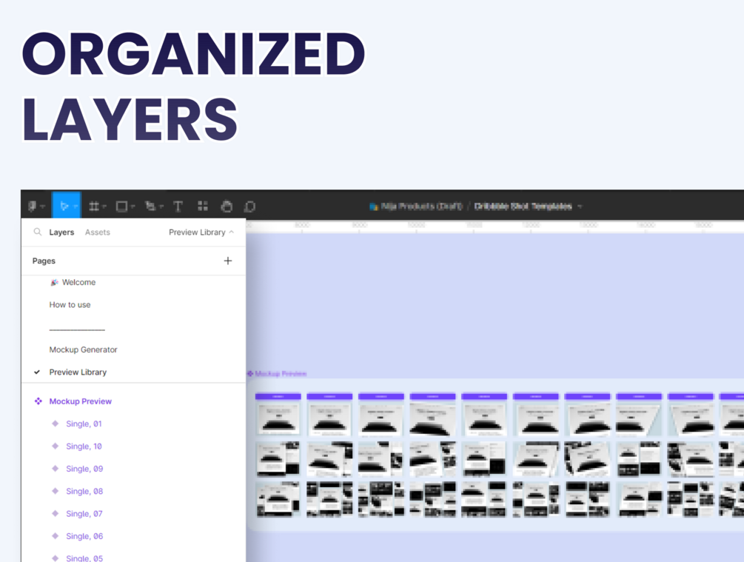
Task: Open the Move tool dropdown arrow
Action: click(x=76, y=207)
